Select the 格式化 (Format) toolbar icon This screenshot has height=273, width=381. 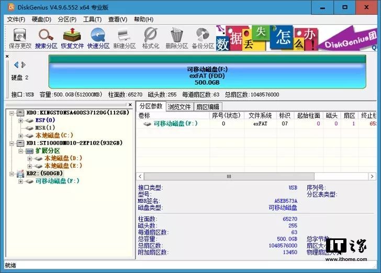point(151,38)
